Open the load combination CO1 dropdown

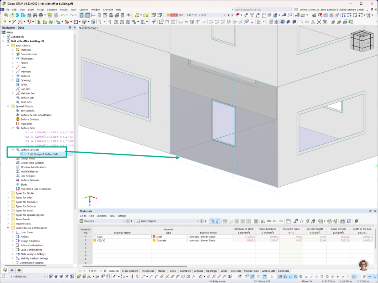225,15
